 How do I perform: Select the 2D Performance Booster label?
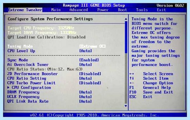pos(33,74)
